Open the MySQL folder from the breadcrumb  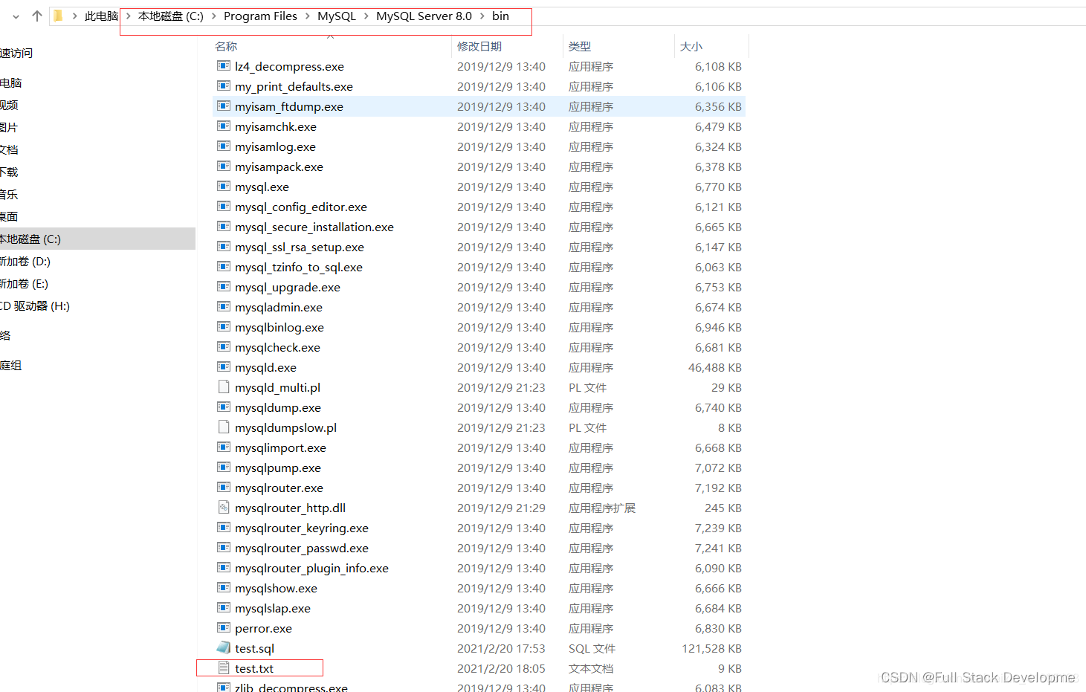tap(336, 16)
